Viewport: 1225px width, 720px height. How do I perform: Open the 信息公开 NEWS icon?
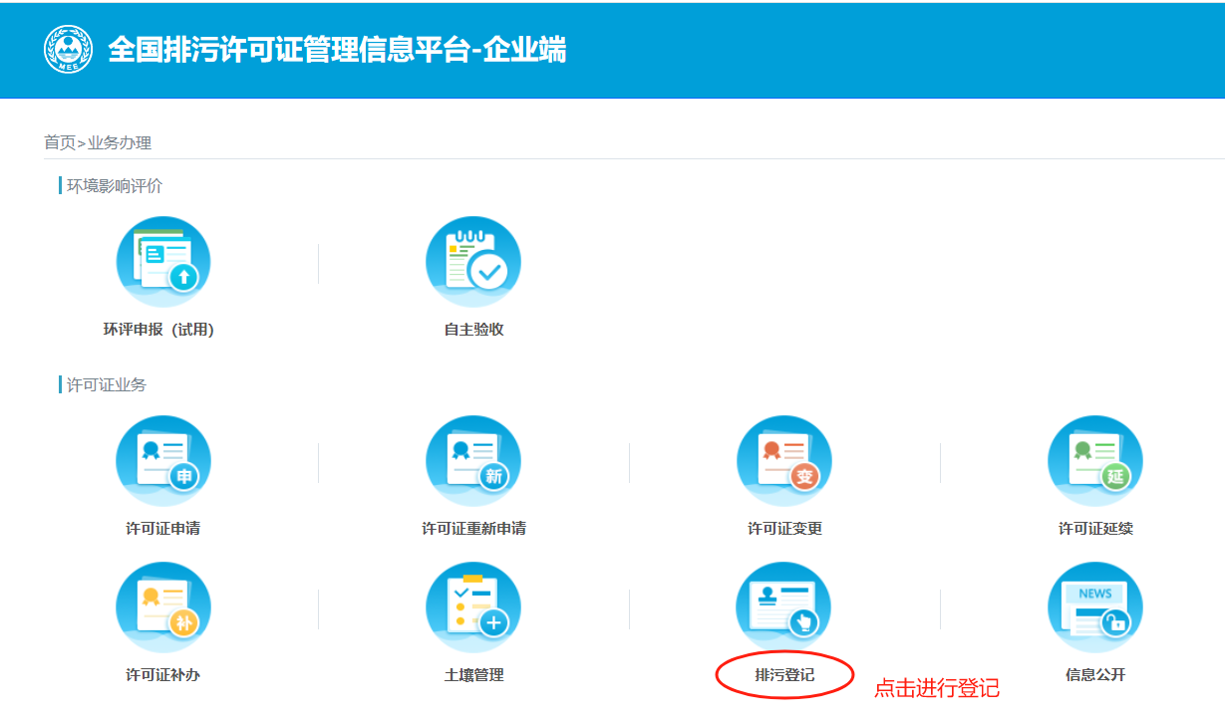click(1094, 608)
